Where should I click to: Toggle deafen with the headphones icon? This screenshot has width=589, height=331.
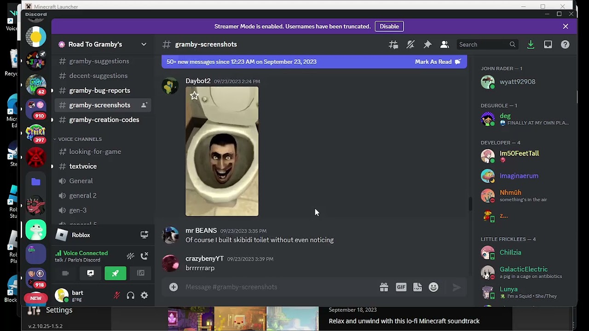131,296
